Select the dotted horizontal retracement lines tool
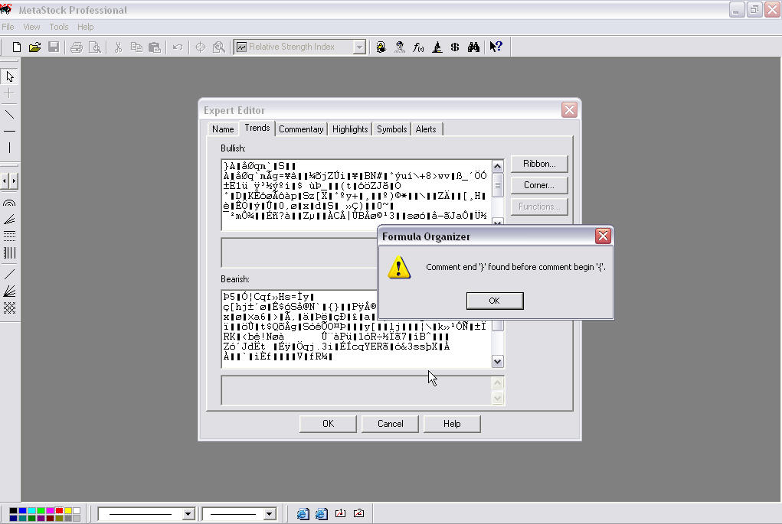The height and width of the screenshot is (524, 782). pos(9,236)
